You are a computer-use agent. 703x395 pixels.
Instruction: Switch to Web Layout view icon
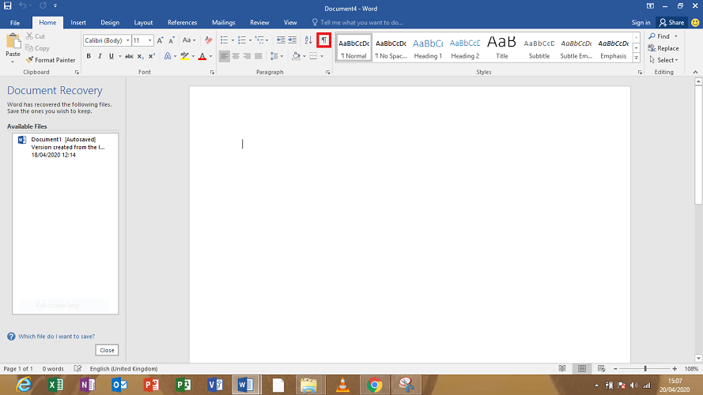pos(602,369)
